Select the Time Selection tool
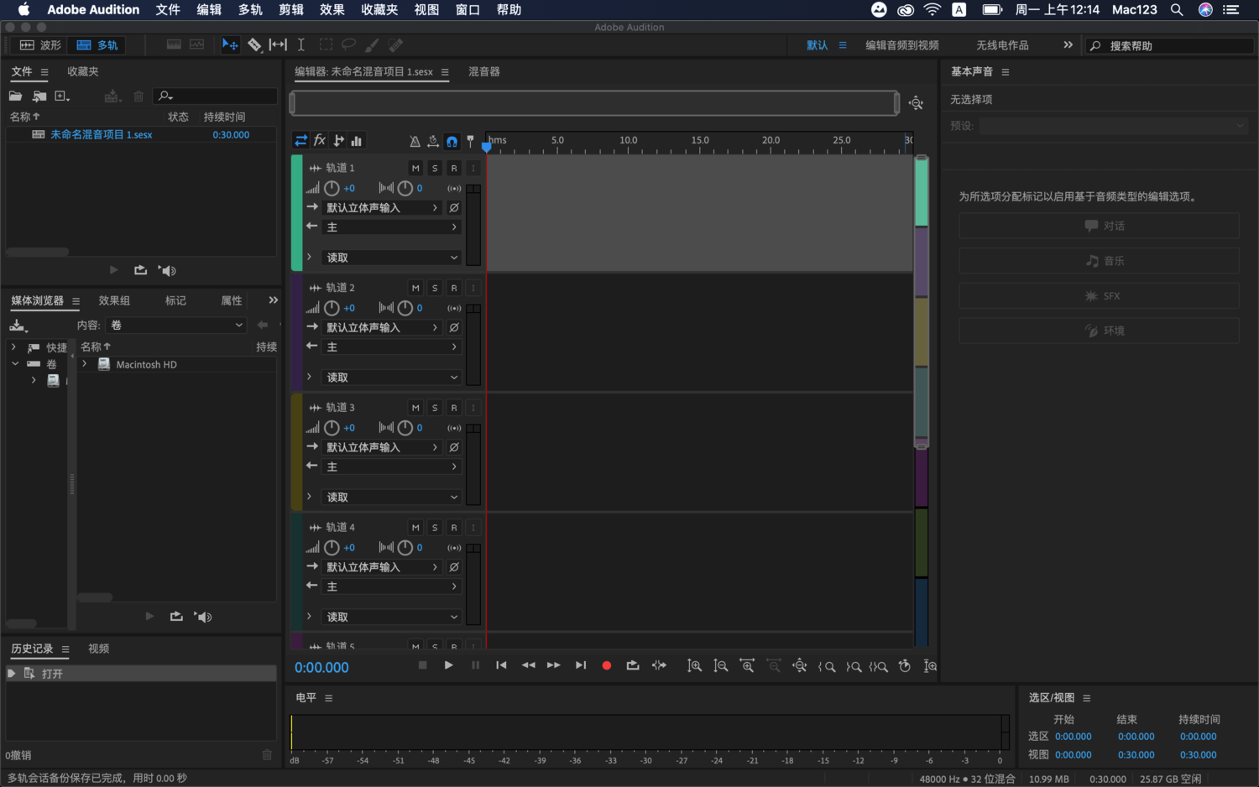 (x=301, y=44)
